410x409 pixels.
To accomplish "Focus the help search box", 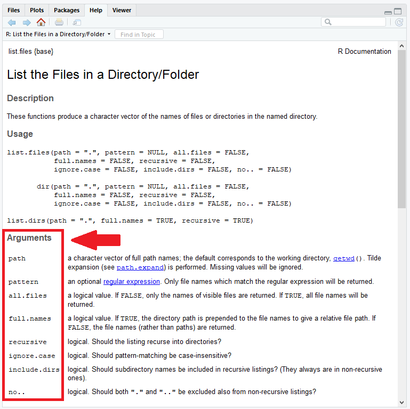I will (x=353, y=22).
